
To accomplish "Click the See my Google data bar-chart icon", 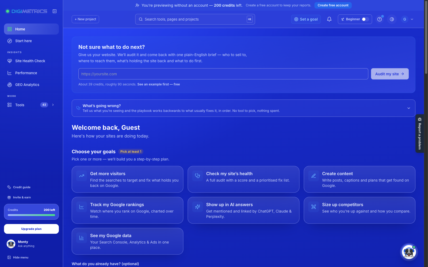I will click(x=82, y=238).
